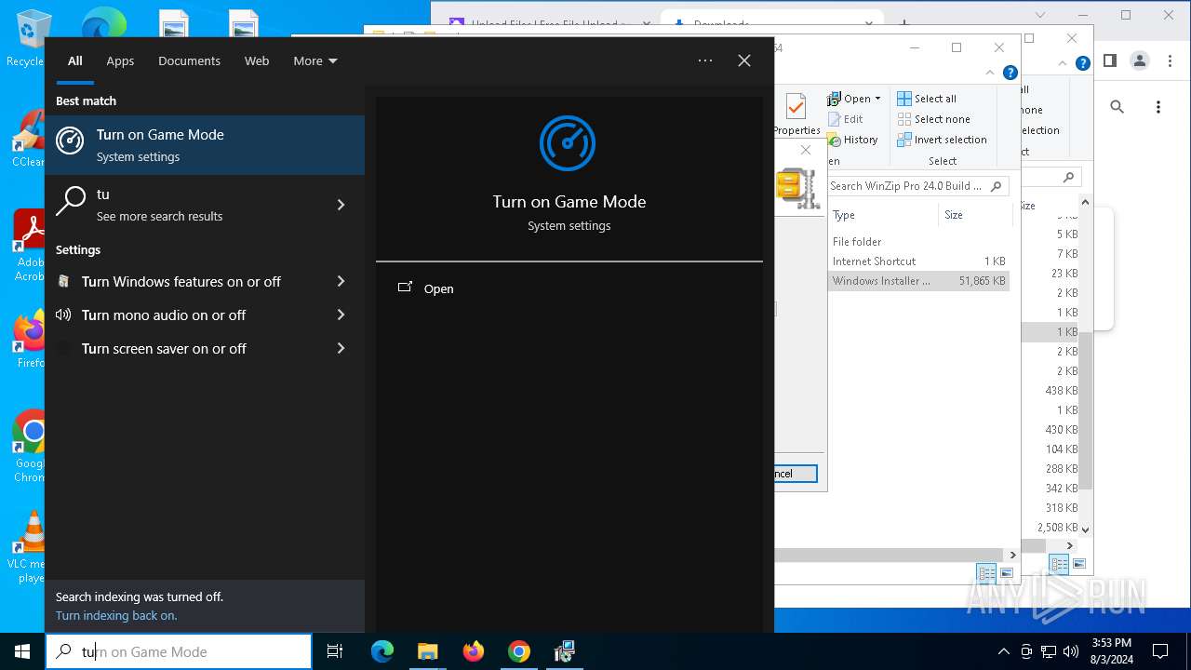Click the volume icon in system tray
The width and height of the screenshot is (1191, 670).
(1071, 651)
